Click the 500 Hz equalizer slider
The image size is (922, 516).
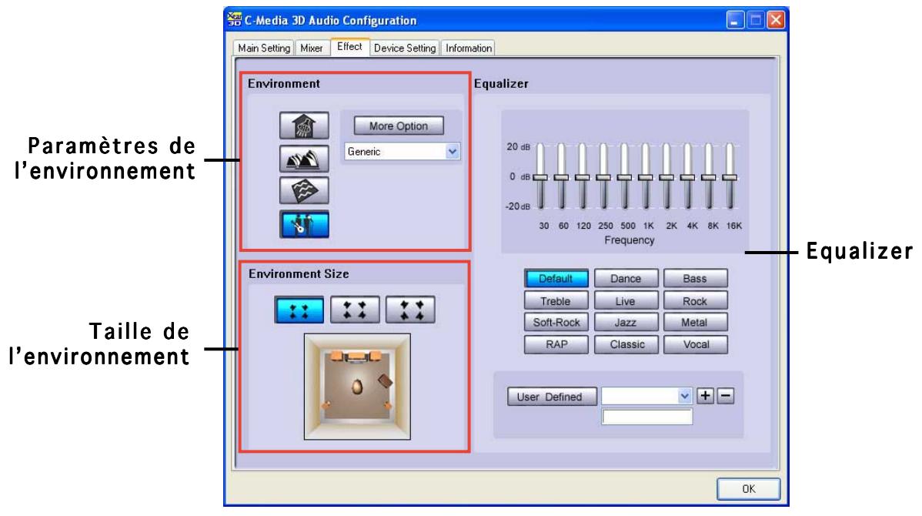[624, 176]
